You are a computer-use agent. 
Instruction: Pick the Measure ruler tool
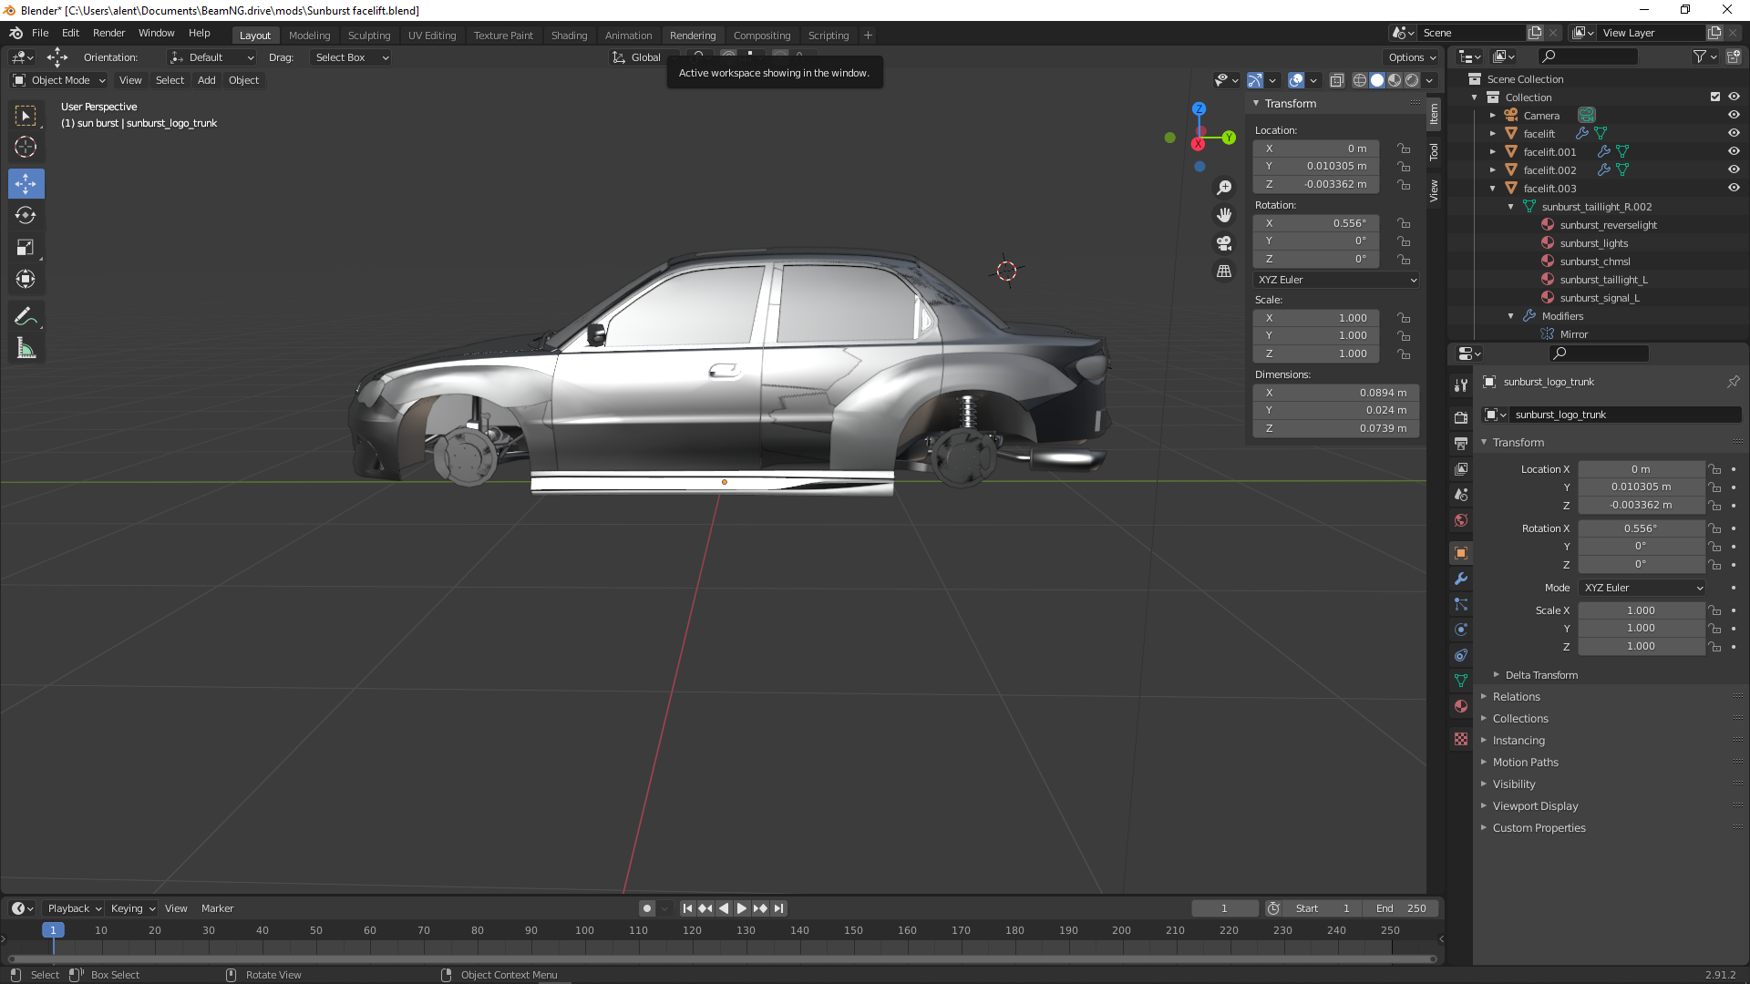point(26,348)
